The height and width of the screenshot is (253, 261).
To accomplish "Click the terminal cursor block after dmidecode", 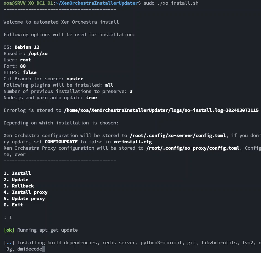I will click(x=43, y=249).
